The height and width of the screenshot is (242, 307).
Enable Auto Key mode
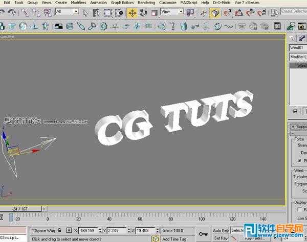point(221,231)
